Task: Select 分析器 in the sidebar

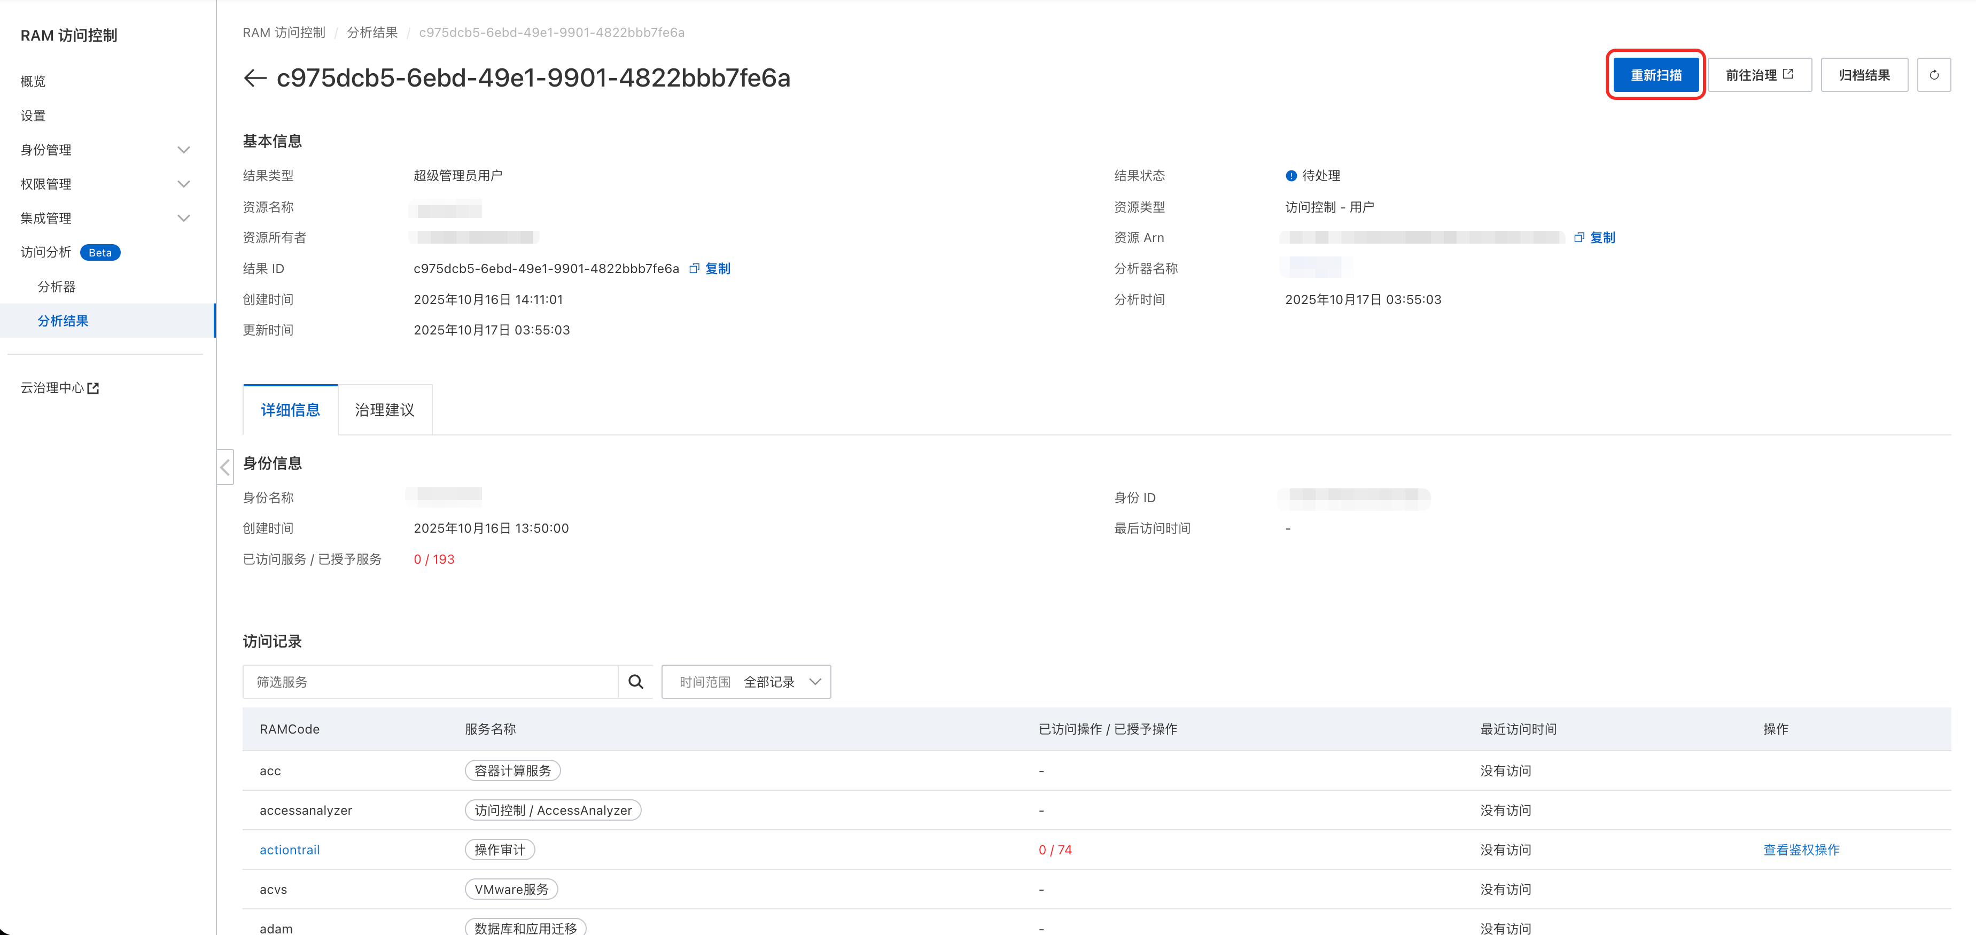Action: pyautogui.click(x=57, y=286)
